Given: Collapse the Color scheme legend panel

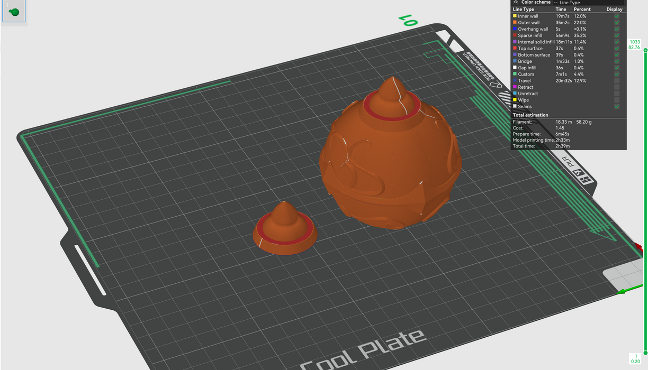Looking at the screenshot, I should 516,3.
